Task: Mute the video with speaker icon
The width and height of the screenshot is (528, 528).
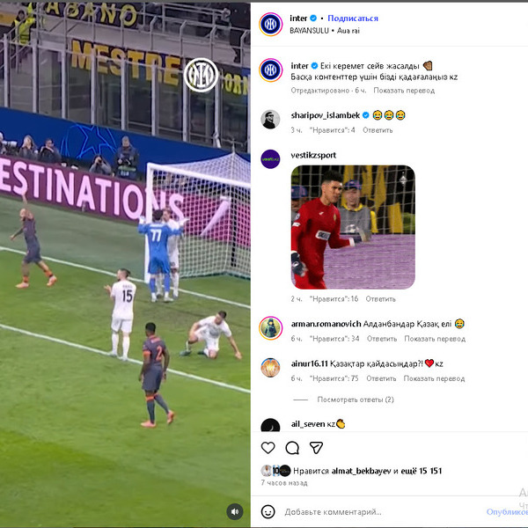Action: tap(235, 512)
